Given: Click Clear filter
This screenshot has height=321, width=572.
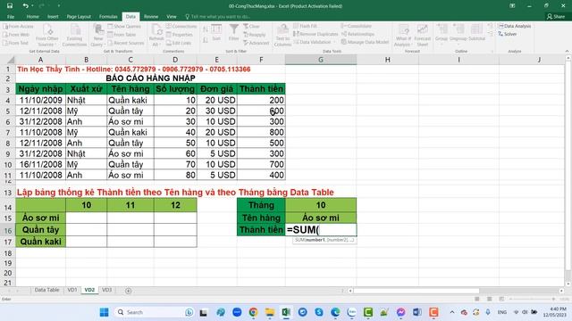Looking at the screenshot, I should [252, 26].
